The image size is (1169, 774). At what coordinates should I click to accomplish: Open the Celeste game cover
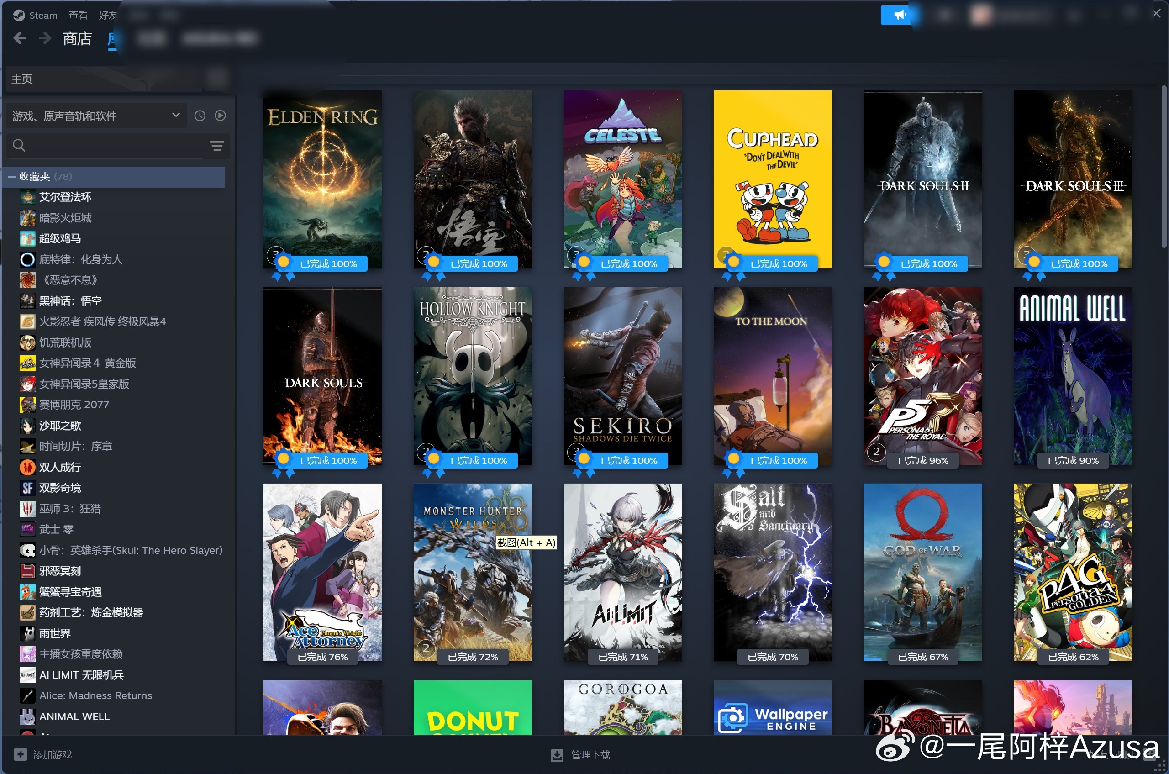[623, 179]
